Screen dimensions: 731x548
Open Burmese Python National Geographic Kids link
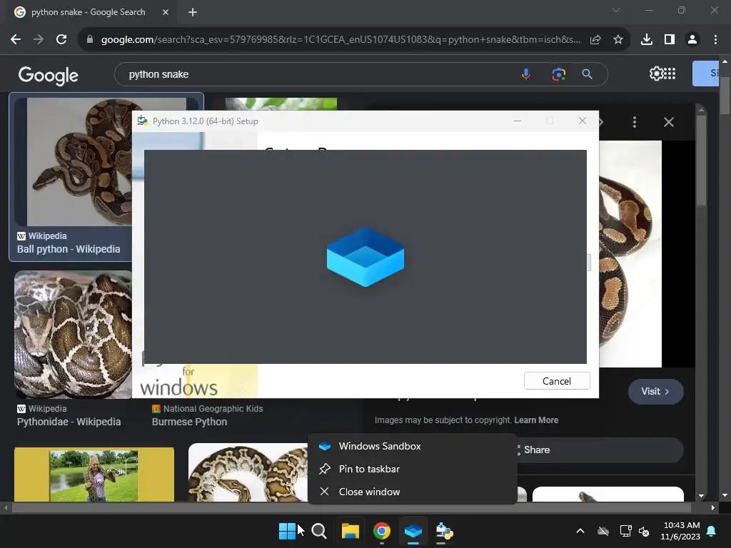190,422
